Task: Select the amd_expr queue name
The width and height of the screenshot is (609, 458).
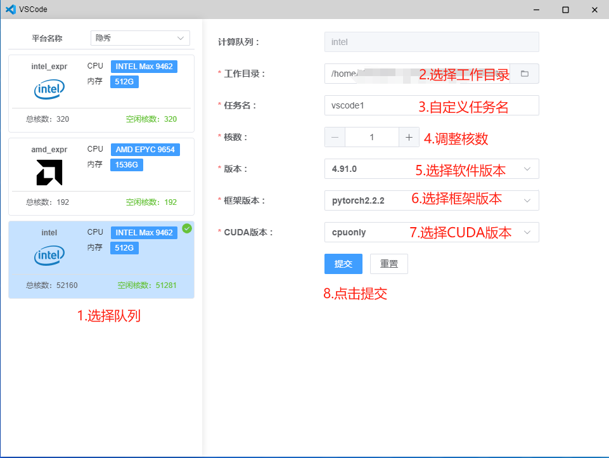Action: [x=49, y=150]
